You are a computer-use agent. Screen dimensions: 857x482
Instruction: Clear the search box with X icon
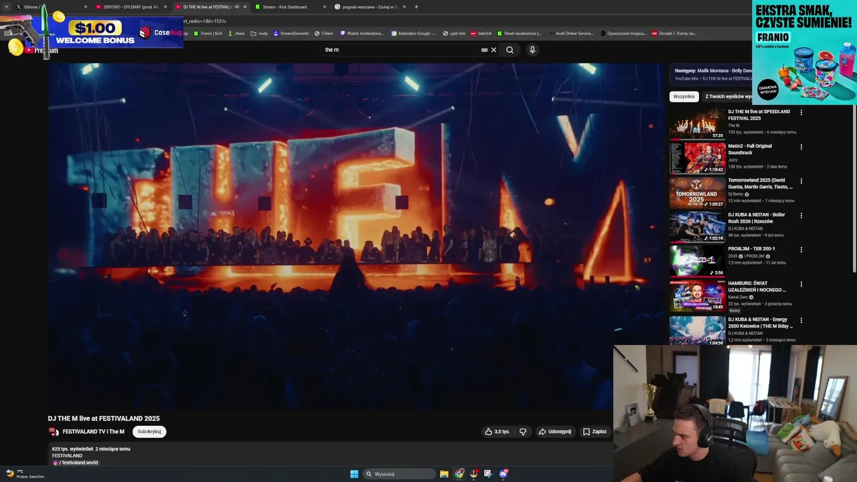pyautogui.click(x=494, y=50)
